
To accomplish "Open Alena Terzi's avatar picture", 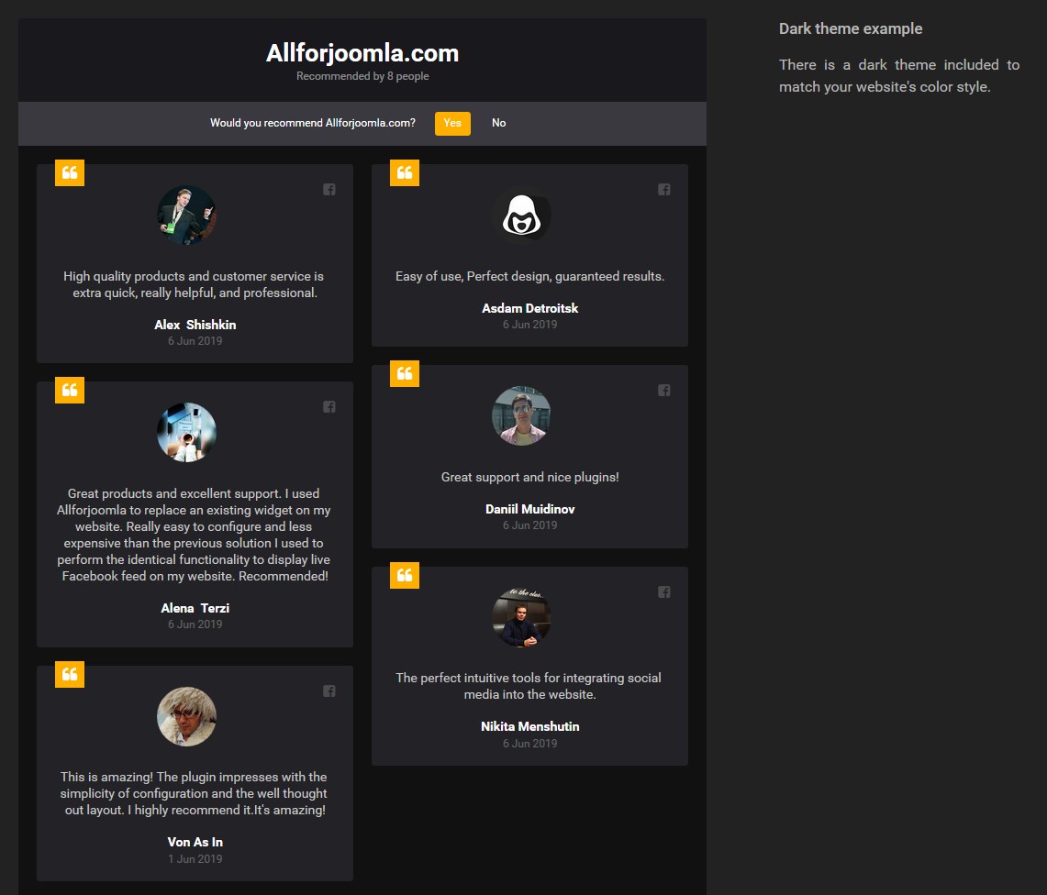I will tap(186, 433).
